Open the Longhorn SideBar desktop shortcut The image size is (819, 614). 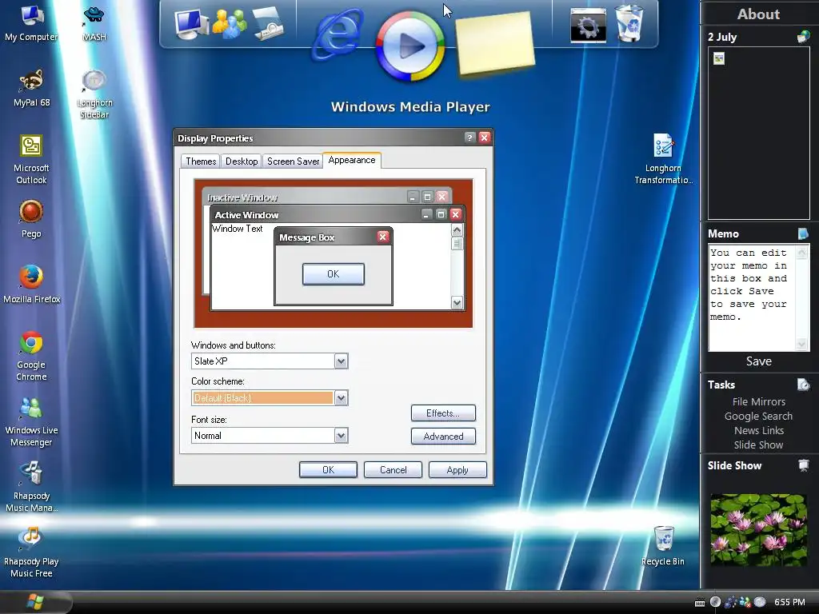point(94,94)
